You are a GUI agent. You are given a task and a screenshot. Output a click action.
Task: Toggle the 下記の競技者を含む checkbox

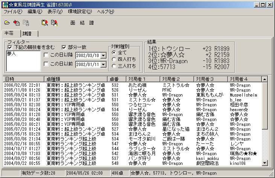tap(9, 47)
